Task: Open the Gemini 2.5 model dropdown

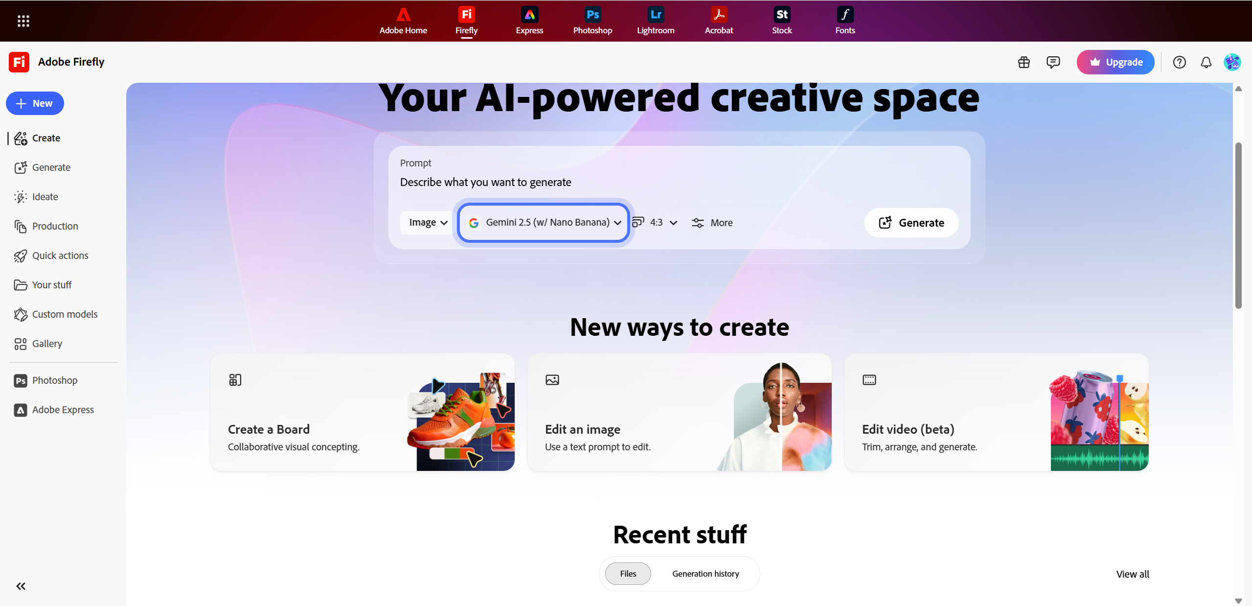Action: pyautogui.click(x=544, y=223)
